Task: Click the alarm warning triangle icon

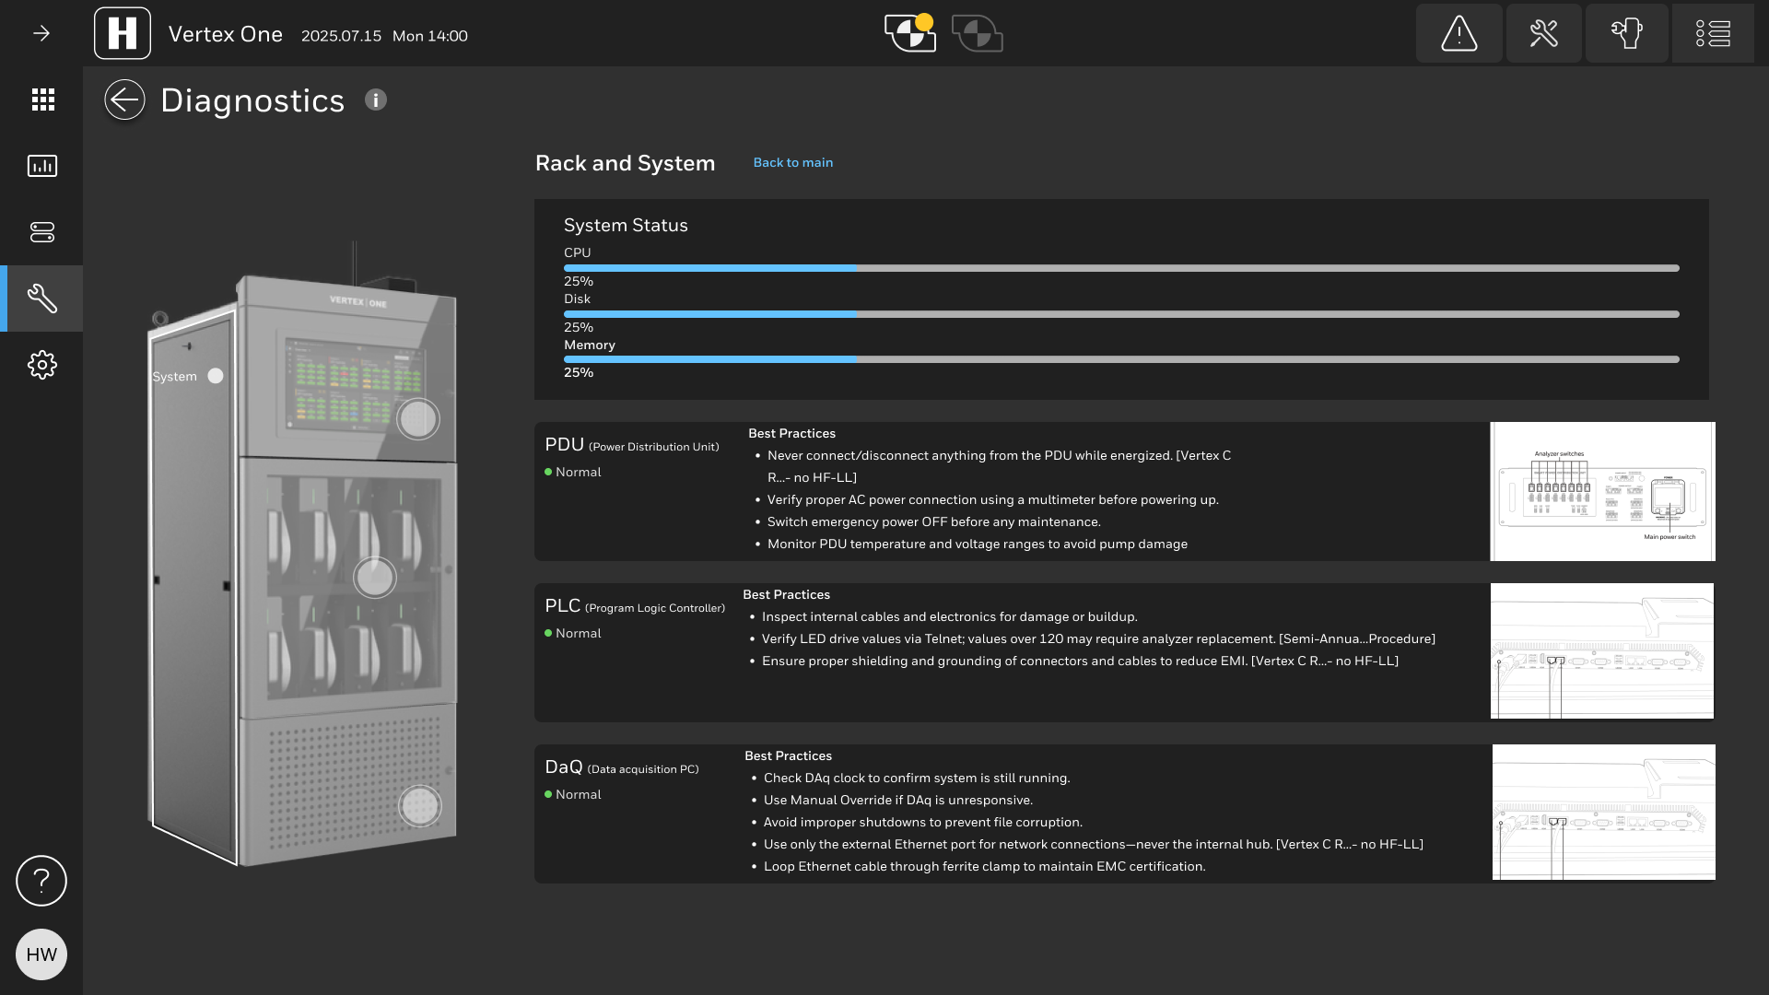Action: tap(1459, 34)
